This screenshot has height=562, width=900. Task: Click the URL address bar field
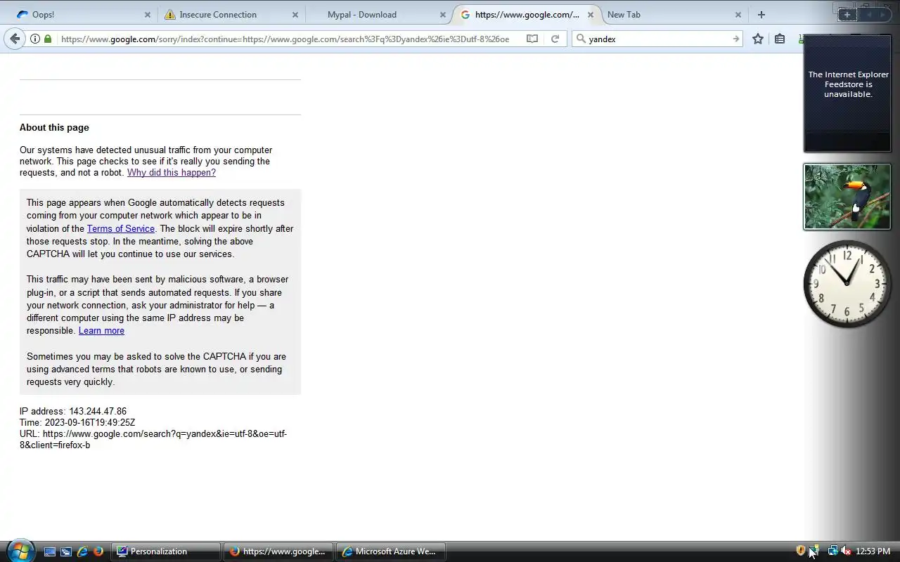[285, 39]
